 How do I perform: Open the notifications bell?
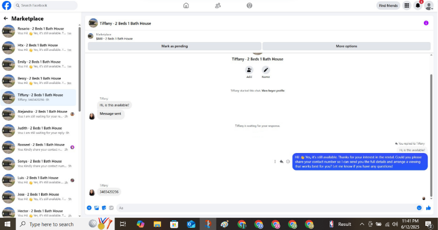(417, 6)
